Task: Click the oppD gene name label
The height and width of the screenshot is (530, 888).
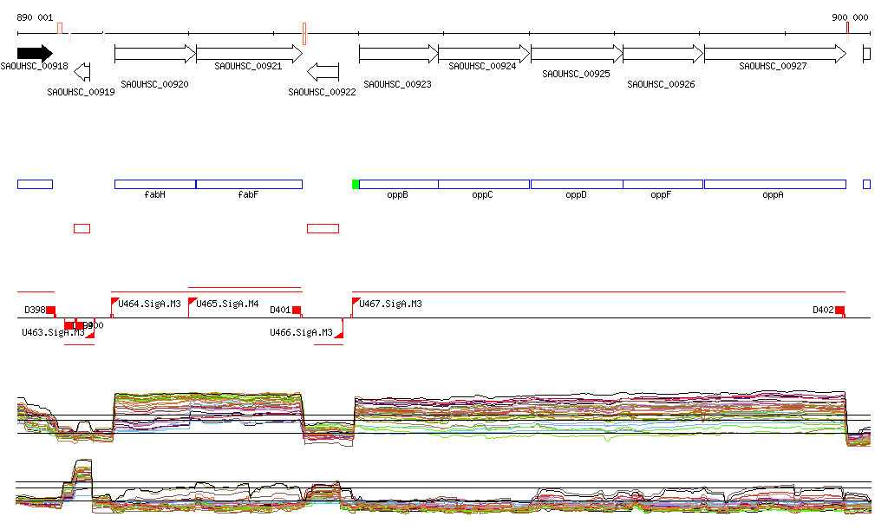Action: tap(576, 195)
